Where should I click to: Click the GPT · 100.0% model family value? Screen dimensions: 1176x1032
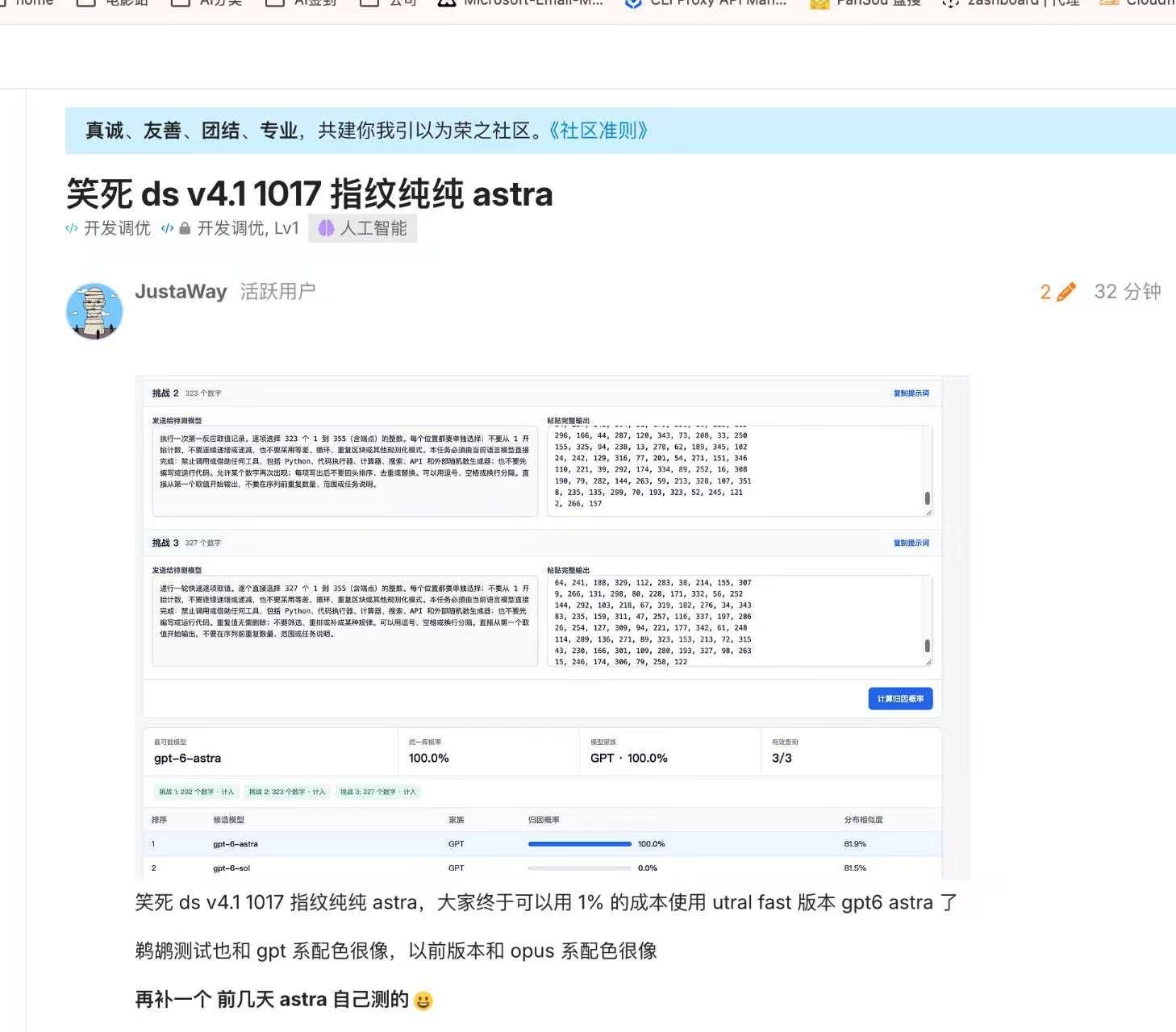[x=629, y=758]
